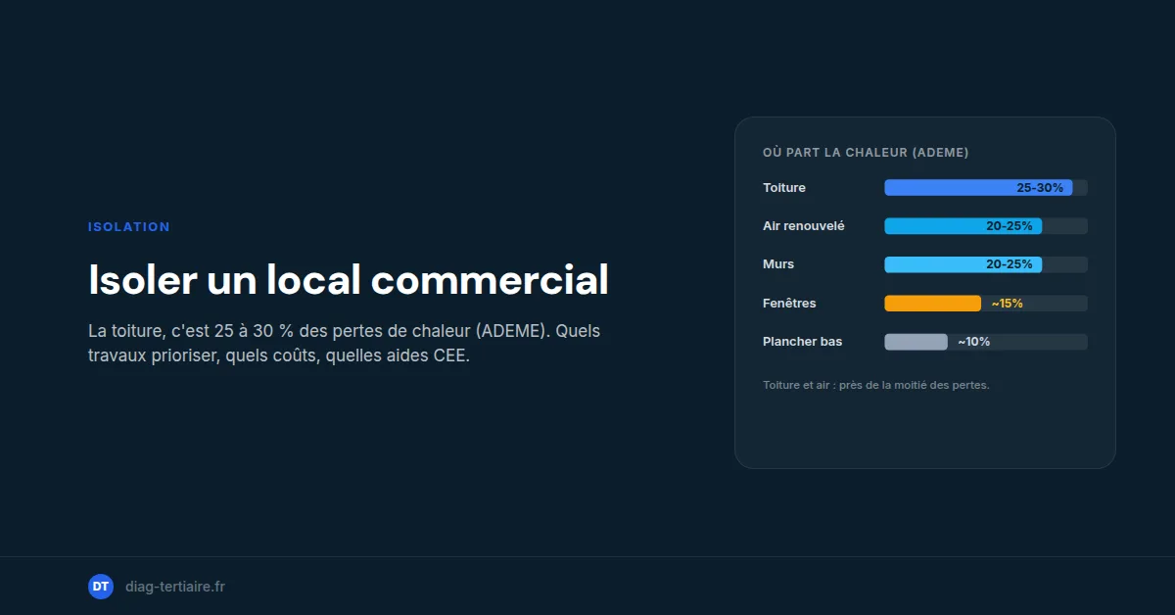Image resolution: width=1175 pixels, height=615 pixels.
Task: Click the Air renouvelé 20-25% bar
Action: point(963,226)
